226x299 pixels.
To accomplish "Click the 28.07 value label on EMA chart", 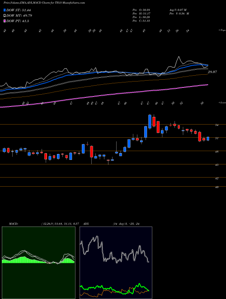I will (212, 72).
